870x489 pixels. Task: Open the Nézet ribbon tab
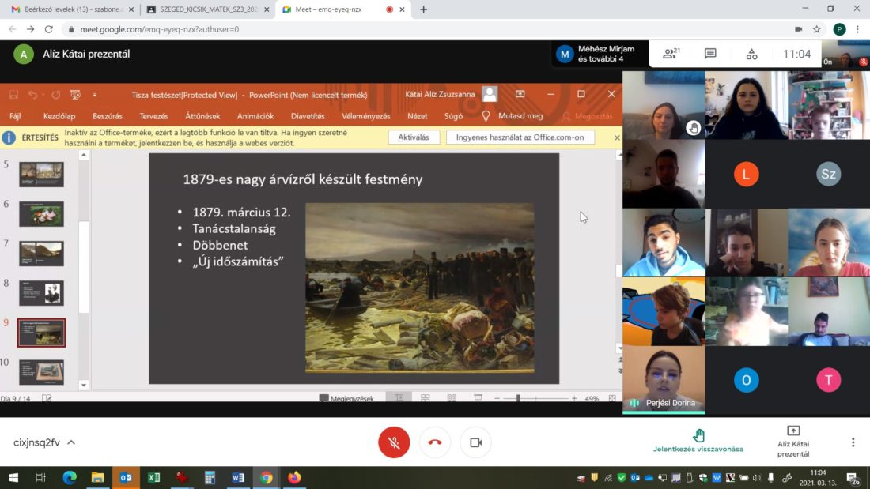point(418,116)
